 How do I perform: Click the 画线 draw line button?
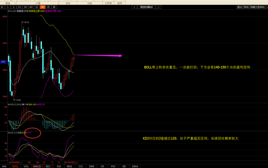(246, 7)
